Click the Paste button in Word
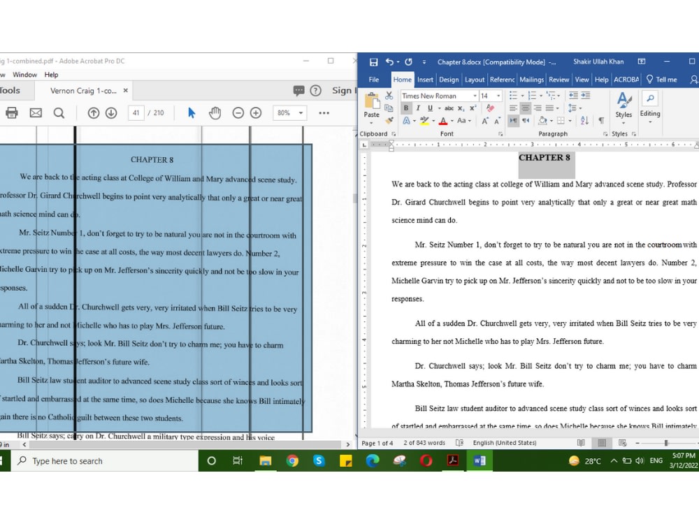699x524 pixels. pyautogui.click(x=371, y=107)
